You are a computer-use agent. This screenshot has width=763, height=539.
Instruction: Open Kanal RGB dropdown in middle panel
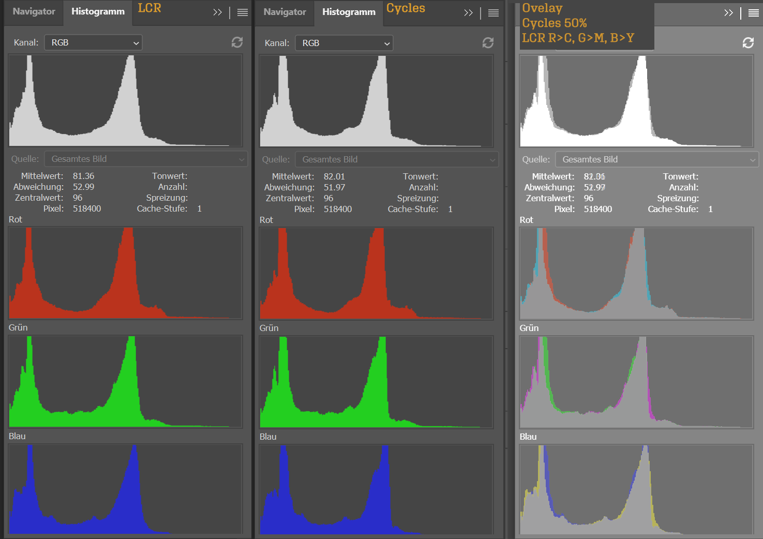pyautogui.click(x=344, y=43)
